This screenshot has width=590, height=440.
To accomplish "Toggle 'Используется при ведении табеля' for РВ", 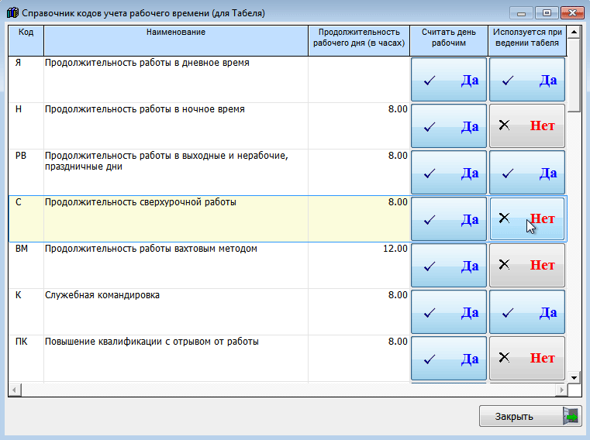I will click(526, 173).
